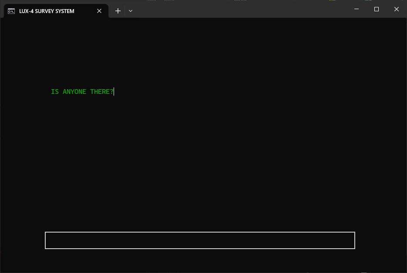Maximize the terminal window
This screenshot has height=273, width=407.
pyautogui.click(x=377, y=9)
